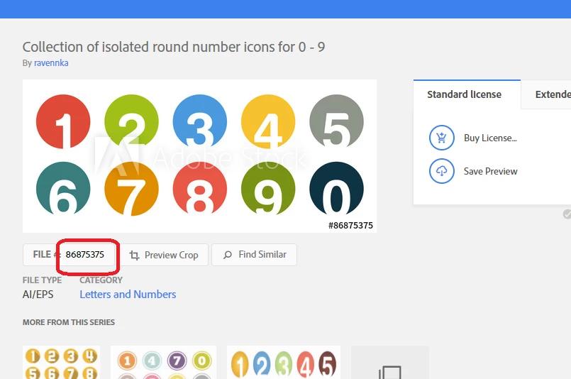Viewport: 571px width, 379px height.
Task: Open the round number icons preview image
Action: [x=199, y=156]
